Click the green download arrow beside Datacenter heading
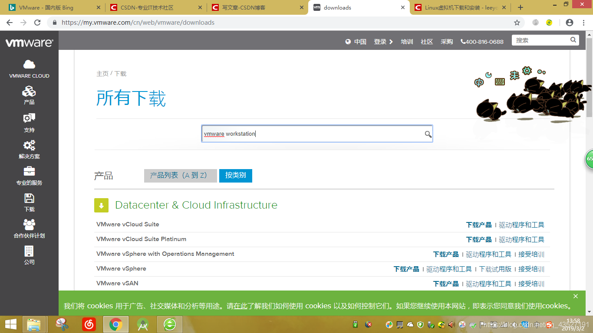This screenshot has width=593, height=333. coord(101,206)
